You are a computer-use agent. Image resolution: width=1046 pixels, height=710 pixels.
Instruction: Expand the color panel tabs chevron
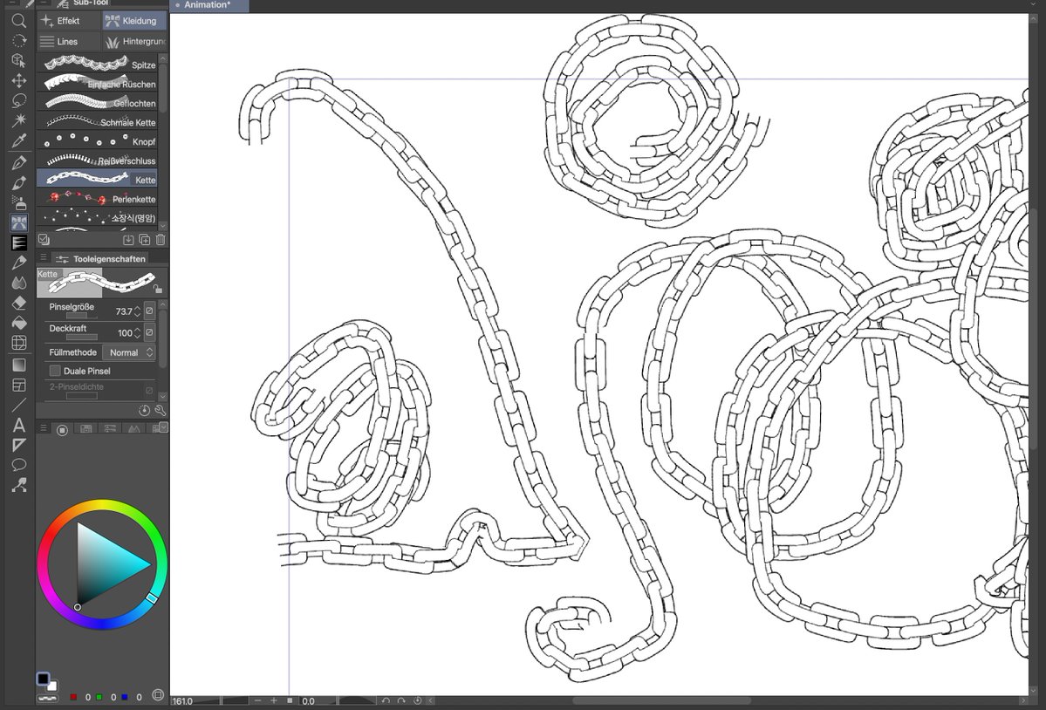tap(163, 427)
